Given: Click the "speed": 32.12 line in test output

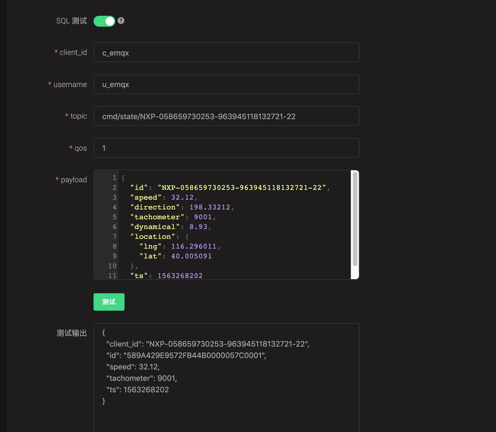Looking at the screenshot, I should coord(133,367).
